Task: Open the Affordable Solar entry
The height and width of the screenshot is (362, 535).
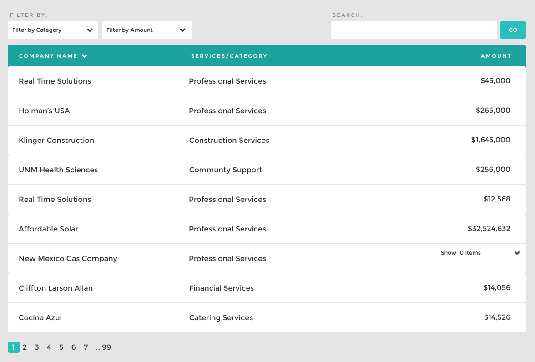Action: point(48,229)
